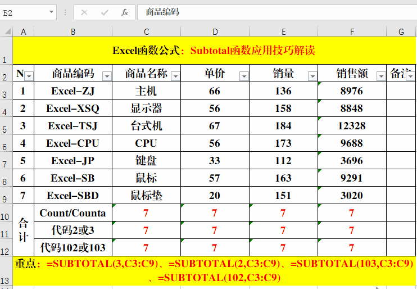Click the sales amount cell 3696
Screen dimensions: 417x289
pos(352,160)
